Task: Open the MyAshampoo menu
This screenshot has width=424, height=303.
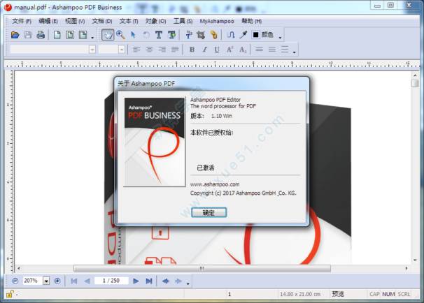Action: pos(217,21)
